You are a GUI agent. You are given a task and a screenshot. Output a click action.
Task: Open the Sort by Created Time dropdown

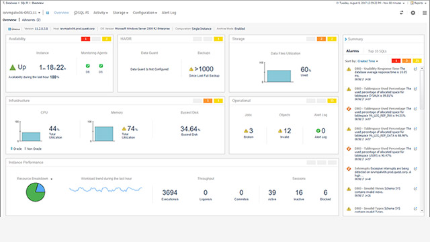[368, 61]
